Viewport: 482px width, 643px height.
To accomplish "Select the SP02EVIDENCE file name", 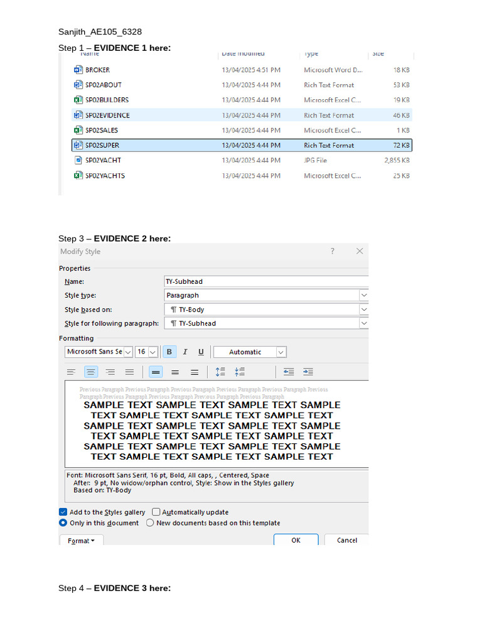I will 107,116.
